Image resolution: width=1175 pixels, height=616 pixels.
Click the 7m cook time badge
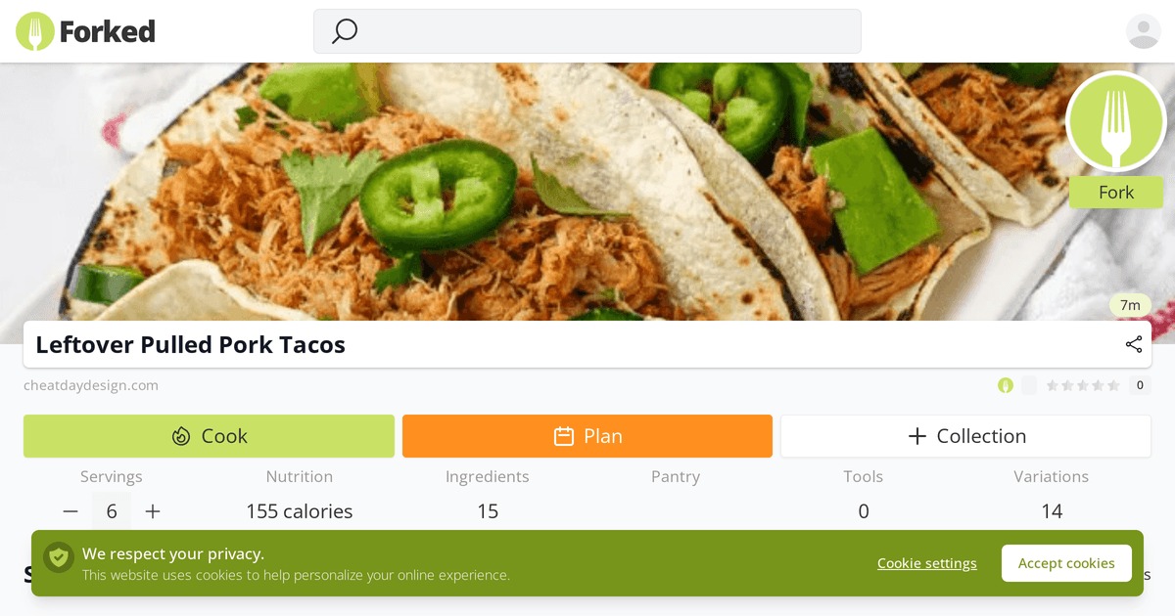pyautogui.click(x=1130, y=305)
